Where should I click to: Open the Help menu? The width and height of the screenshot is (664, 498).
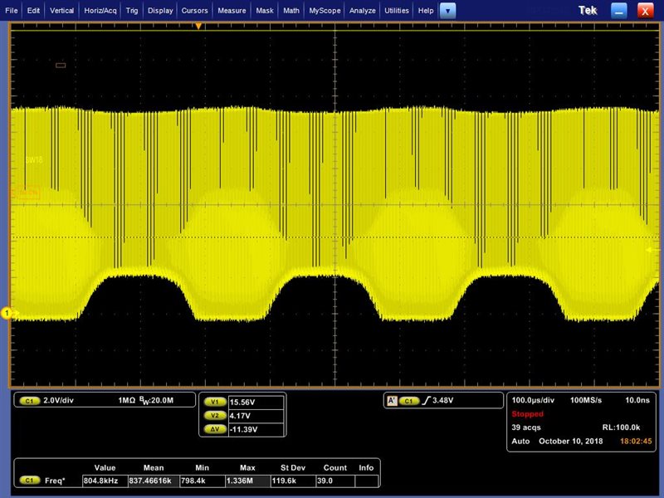click(426, 11)
